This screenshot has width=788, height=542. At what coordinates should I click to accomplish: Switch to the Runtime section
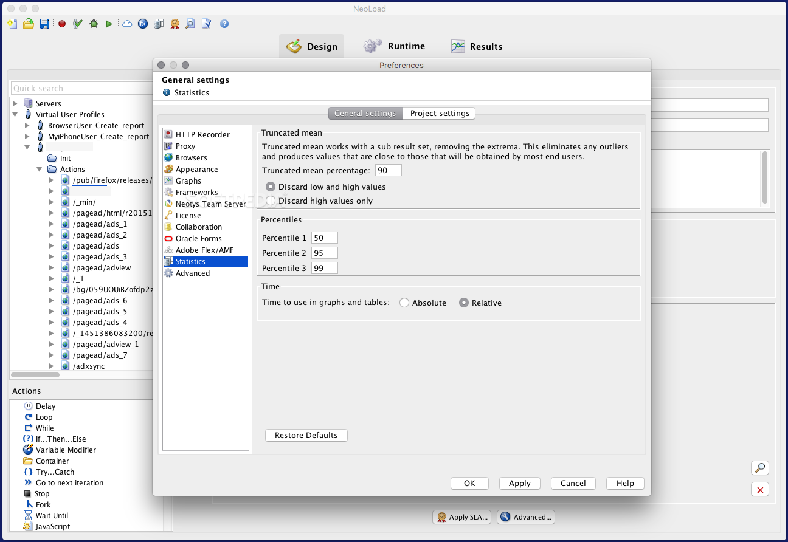395,46
